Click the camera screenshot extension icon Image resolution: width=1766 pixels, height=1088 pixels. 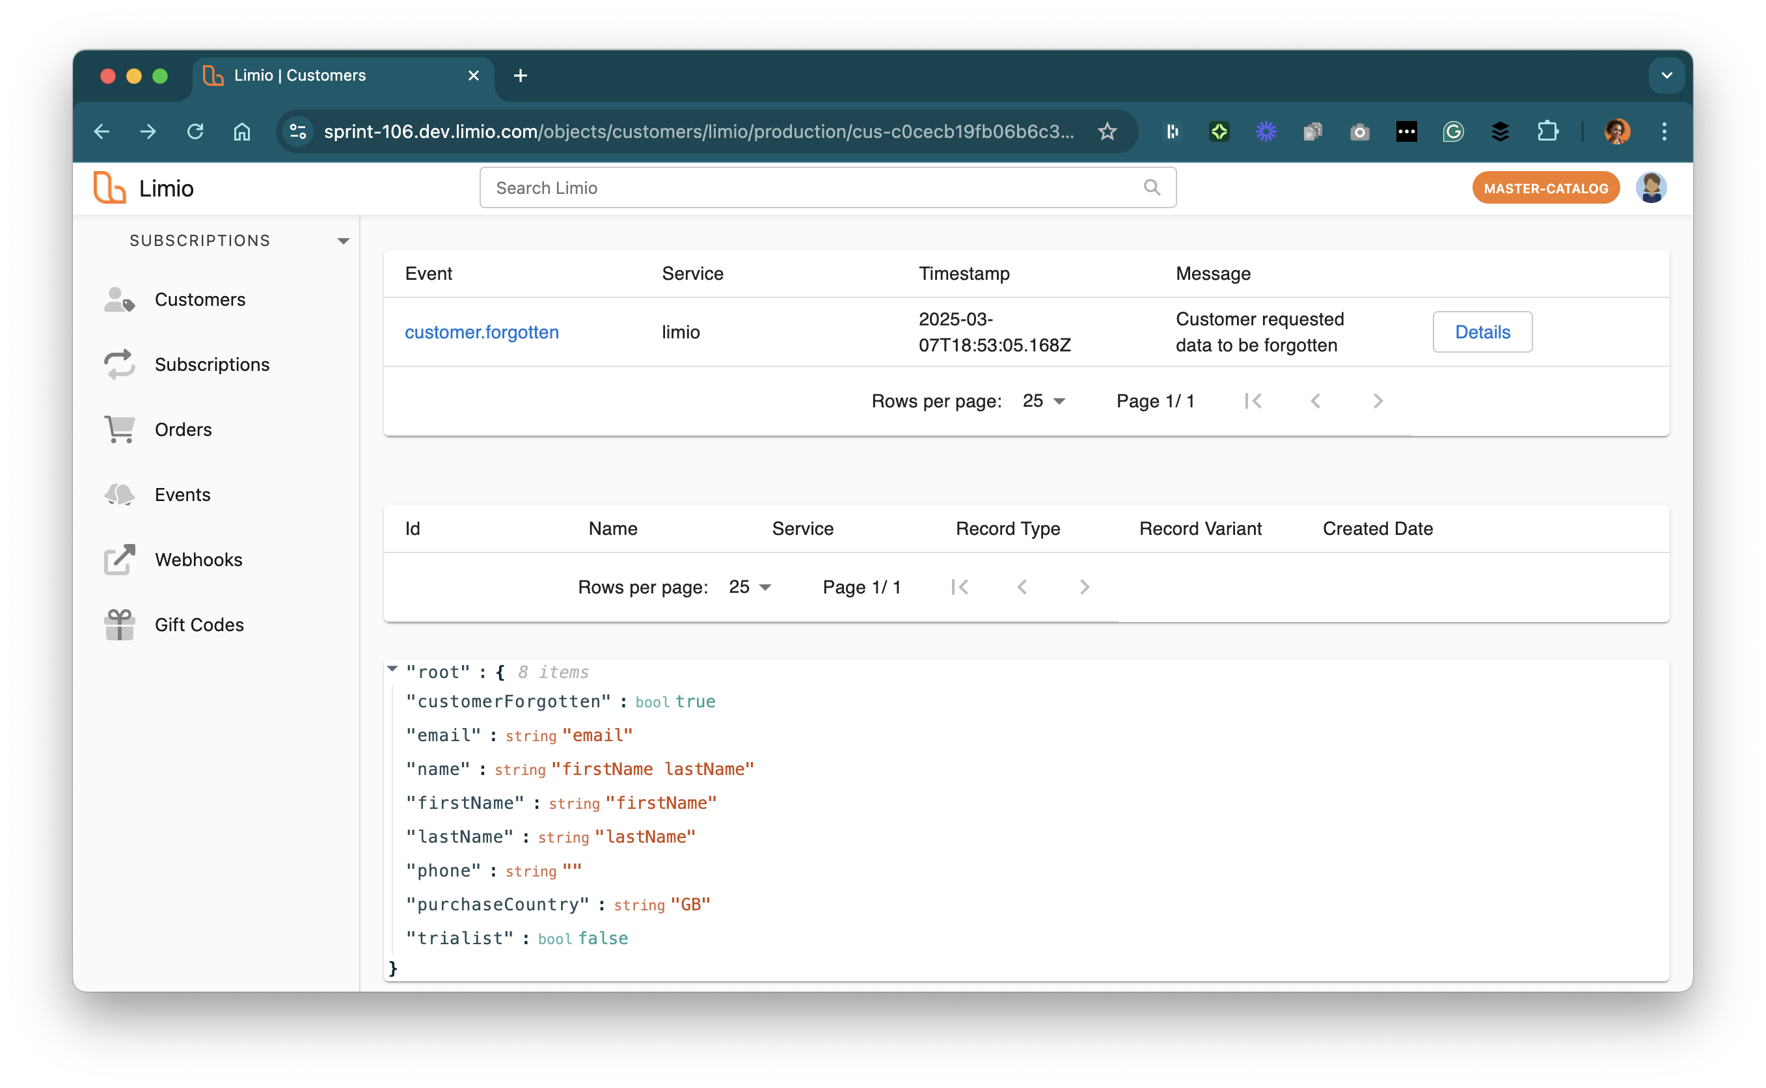[1359, 131]
